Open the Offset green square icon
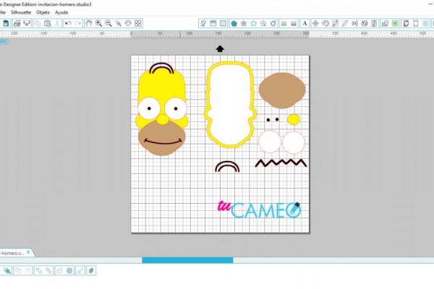Viewport: 434px width, 289px height. click(x=395, y=24)
